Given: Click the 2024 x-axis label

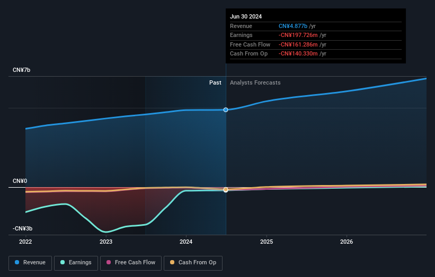Looking at the screenshot, I should point(186,242).
